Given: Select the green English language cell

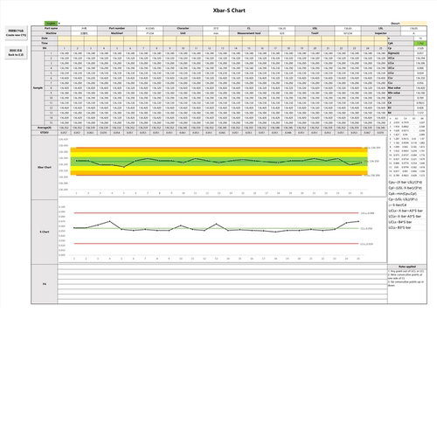Looking at the screenshot, I should tap(51, 24).
